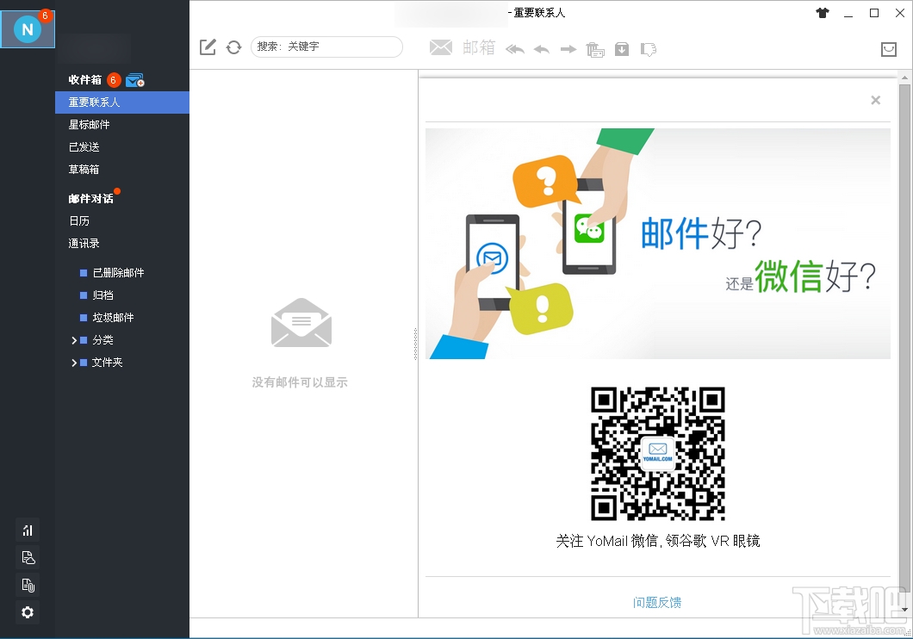Open the statistics bar chart sidebar icon
Viewport: 913px width, 639px height.
point(28,530)
